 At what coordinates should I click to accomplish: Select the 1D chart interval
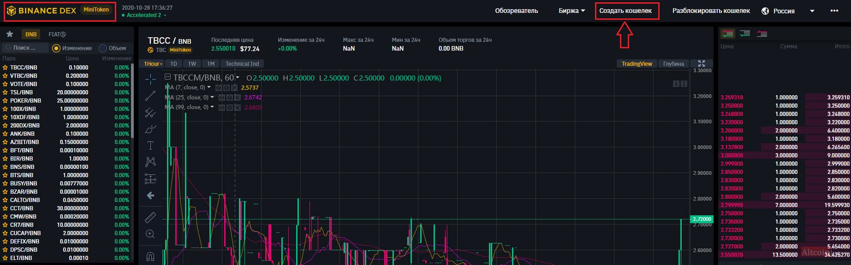pos(173,64)
